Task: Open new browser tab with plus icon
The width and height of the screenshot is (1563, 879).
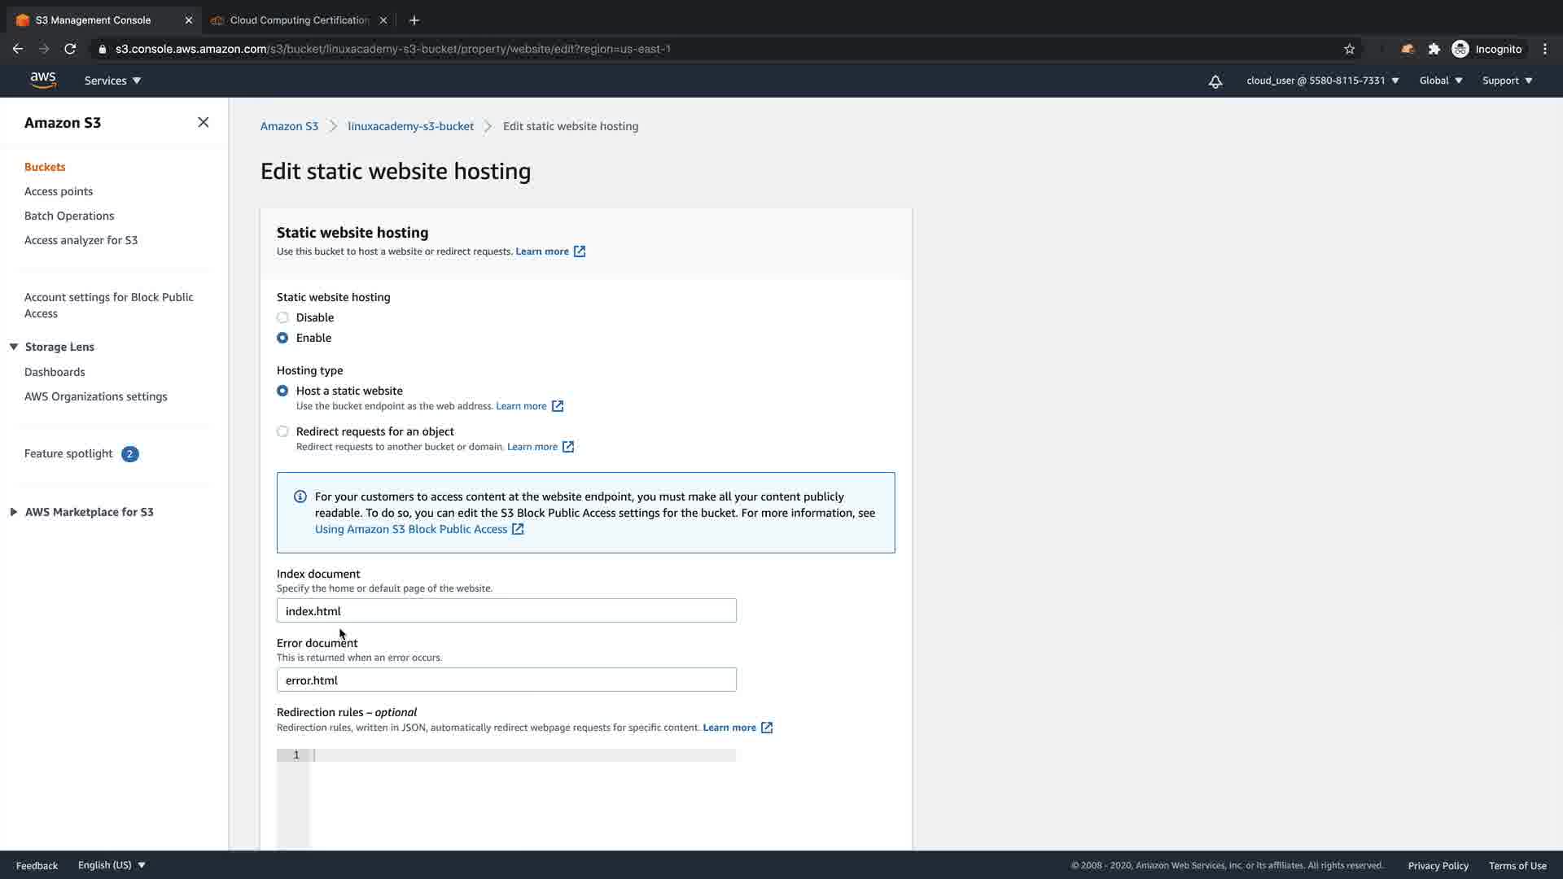Action: click(414, 20)
